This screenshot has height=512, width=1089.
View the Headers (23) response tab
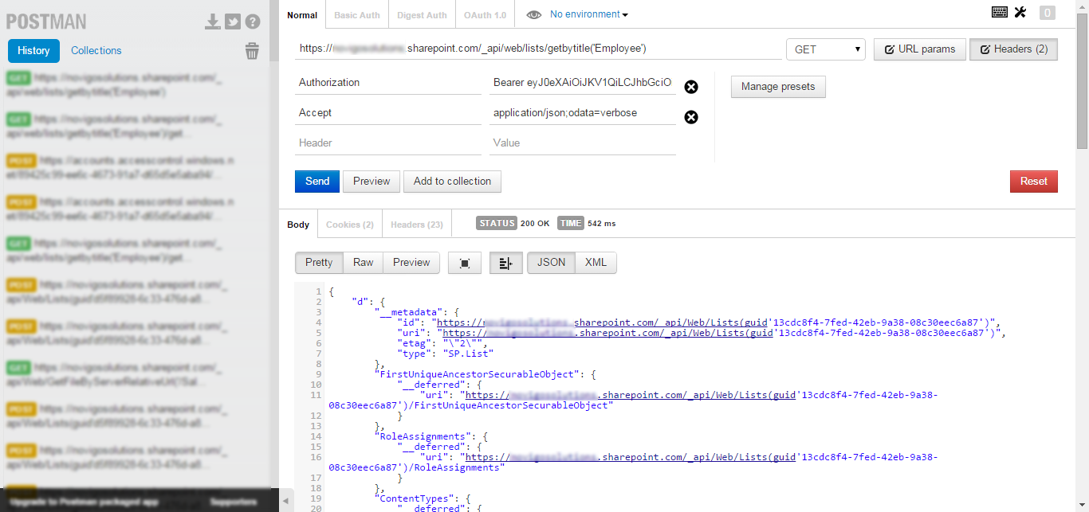416,224
